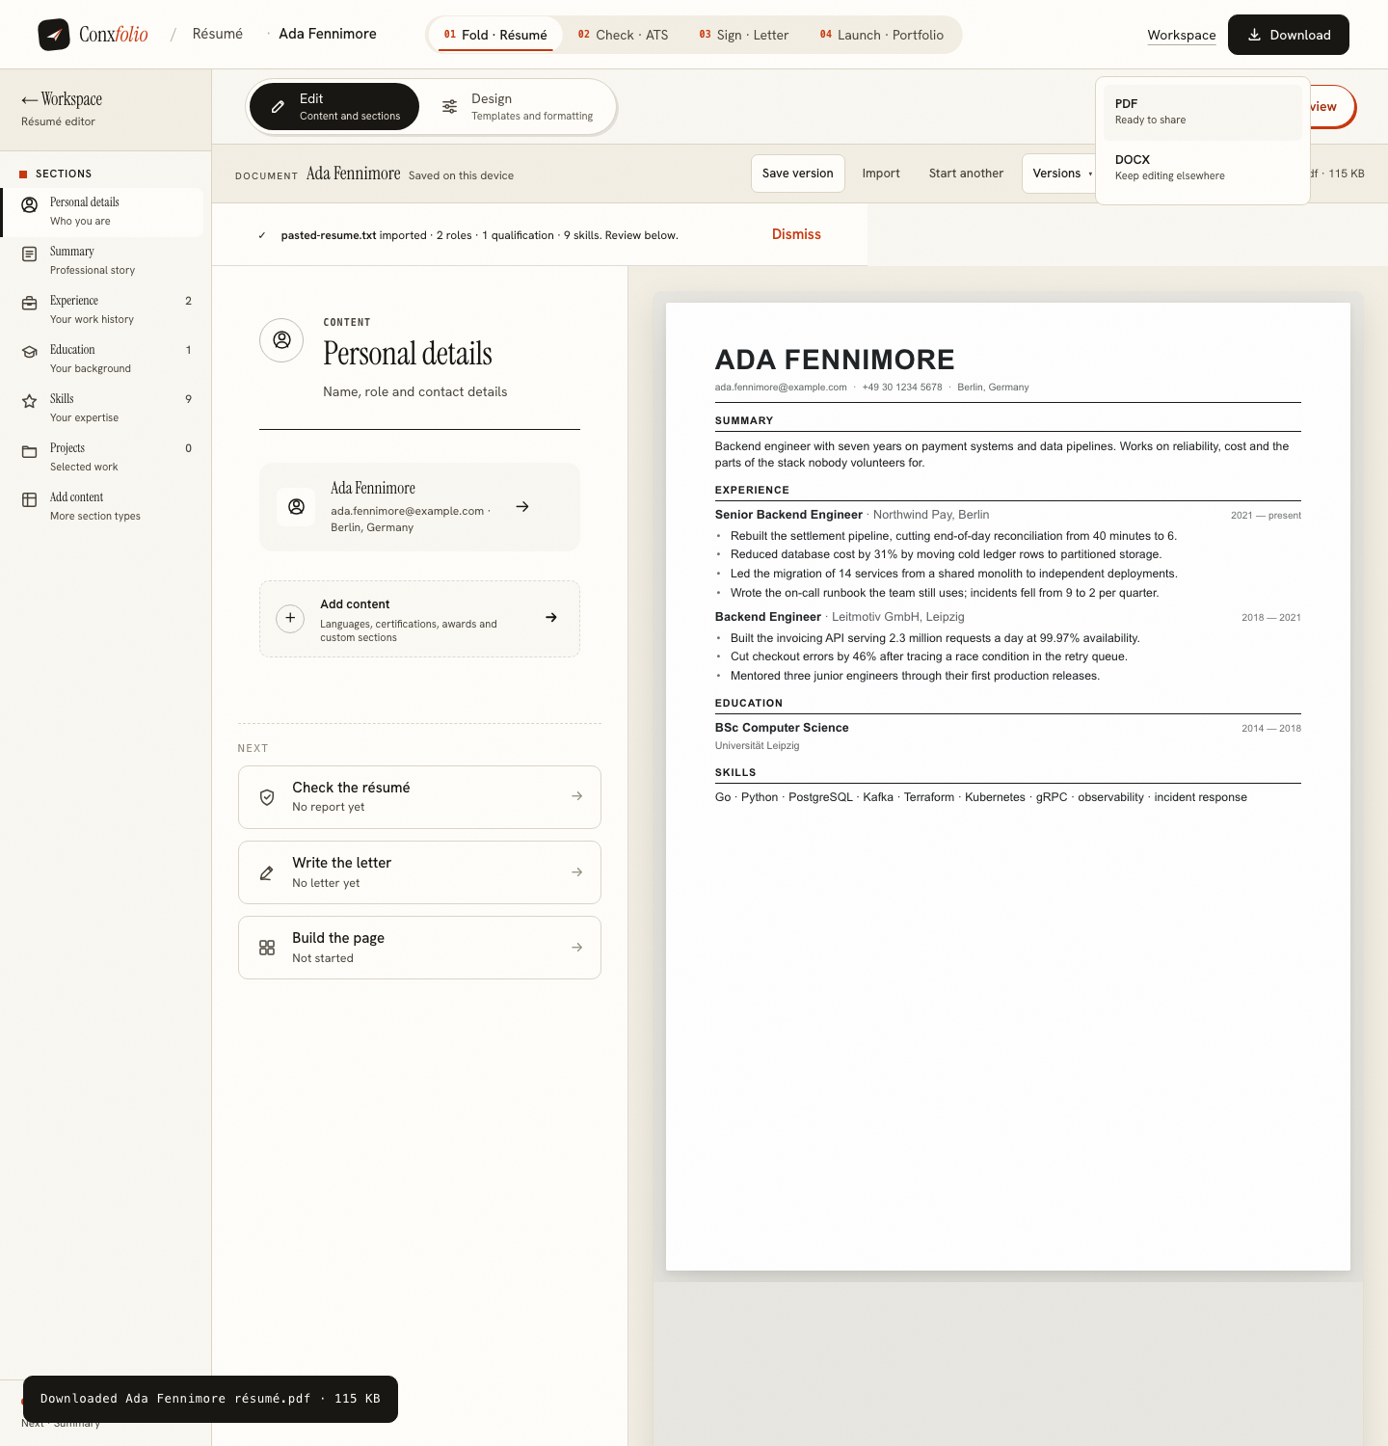Image resolution: width=1388 pixels, height=1446 pixels.
Task: Switch to 04 Launch · Portfolio tab
Action: [882, 35]
